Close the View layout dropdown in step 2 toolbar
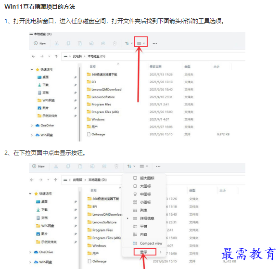 click(144, 167)
